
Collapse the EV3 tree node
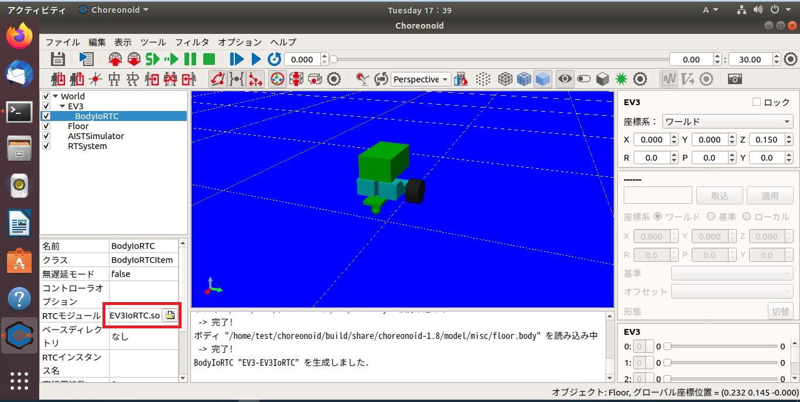63,106
